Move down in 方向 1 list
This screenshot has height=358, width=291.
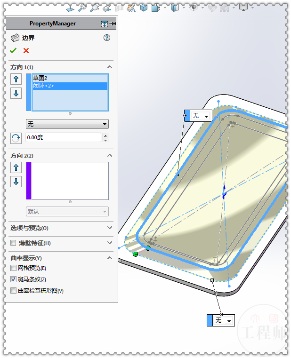pyautogui.click(x=16, y=93)
